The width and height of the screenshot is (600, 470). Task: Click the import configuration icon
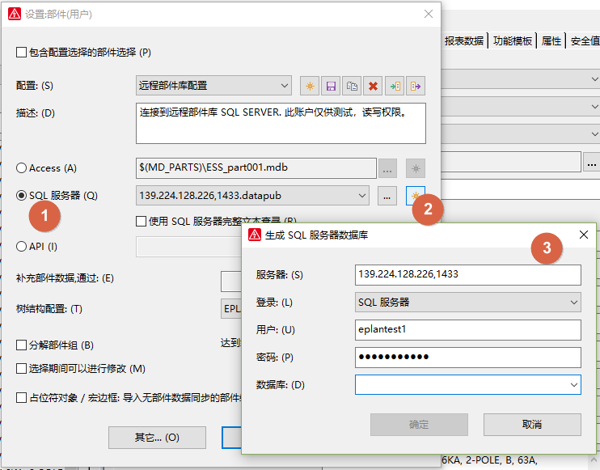click(395, 86)
